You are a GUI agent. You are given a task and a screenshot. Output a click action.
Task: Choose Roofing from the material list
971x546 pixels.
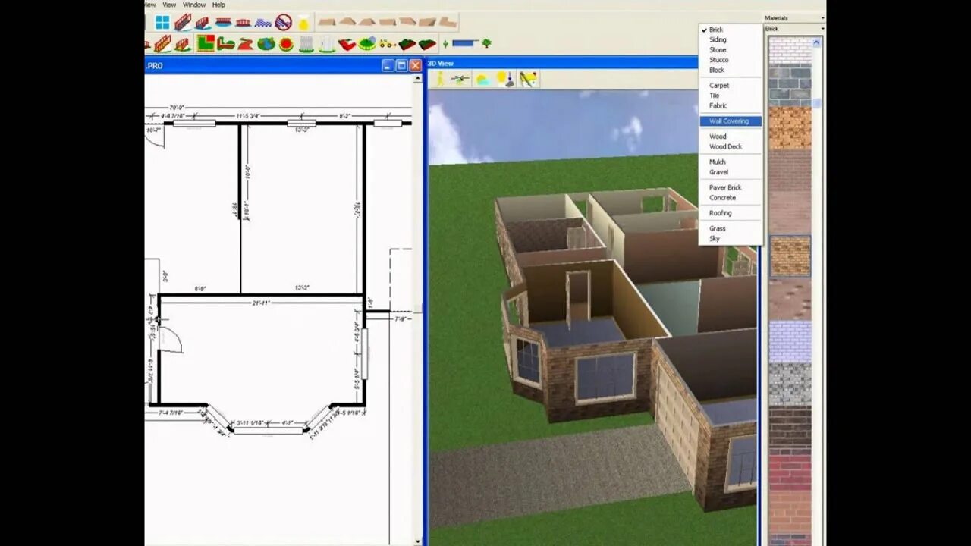720,213
